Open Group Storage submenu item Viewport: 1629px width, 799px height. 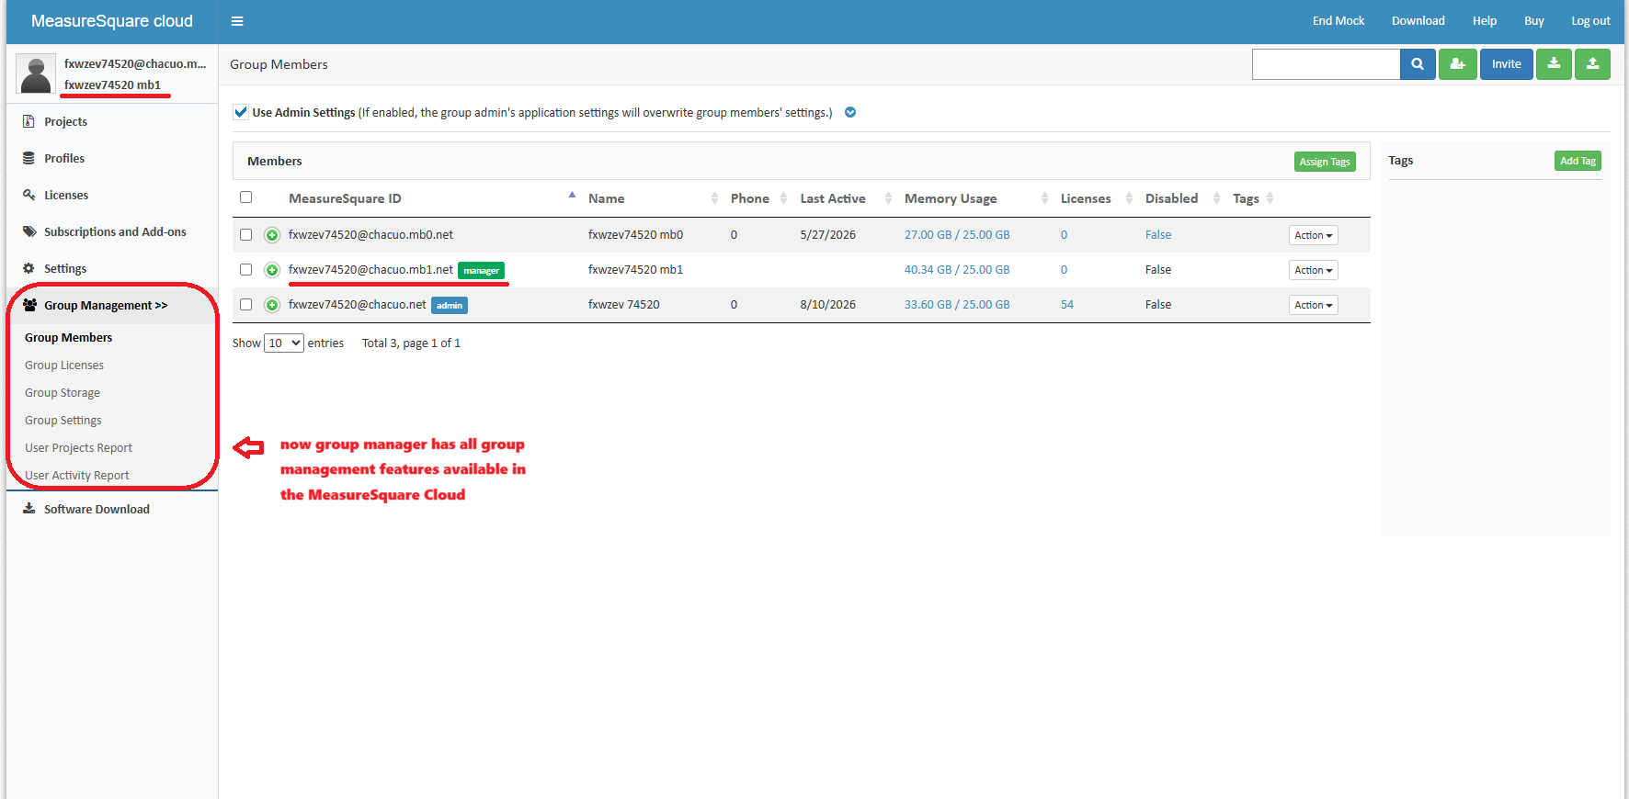63,393
